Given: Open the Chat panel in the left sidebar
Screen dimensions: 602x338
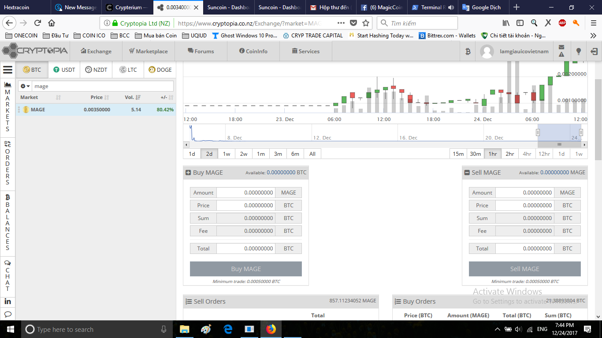Looking at the screenshot, I should [7, 276].
